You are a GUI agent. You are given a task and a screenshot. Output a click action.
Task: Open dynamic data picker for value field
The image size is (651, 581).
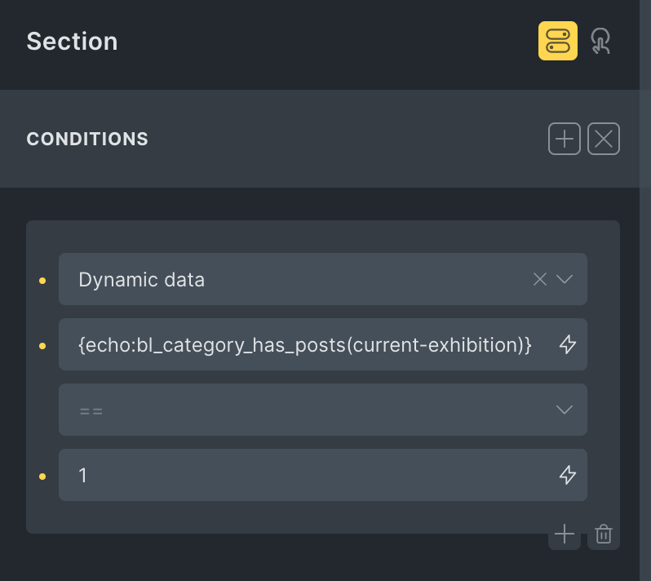[568, 475]
